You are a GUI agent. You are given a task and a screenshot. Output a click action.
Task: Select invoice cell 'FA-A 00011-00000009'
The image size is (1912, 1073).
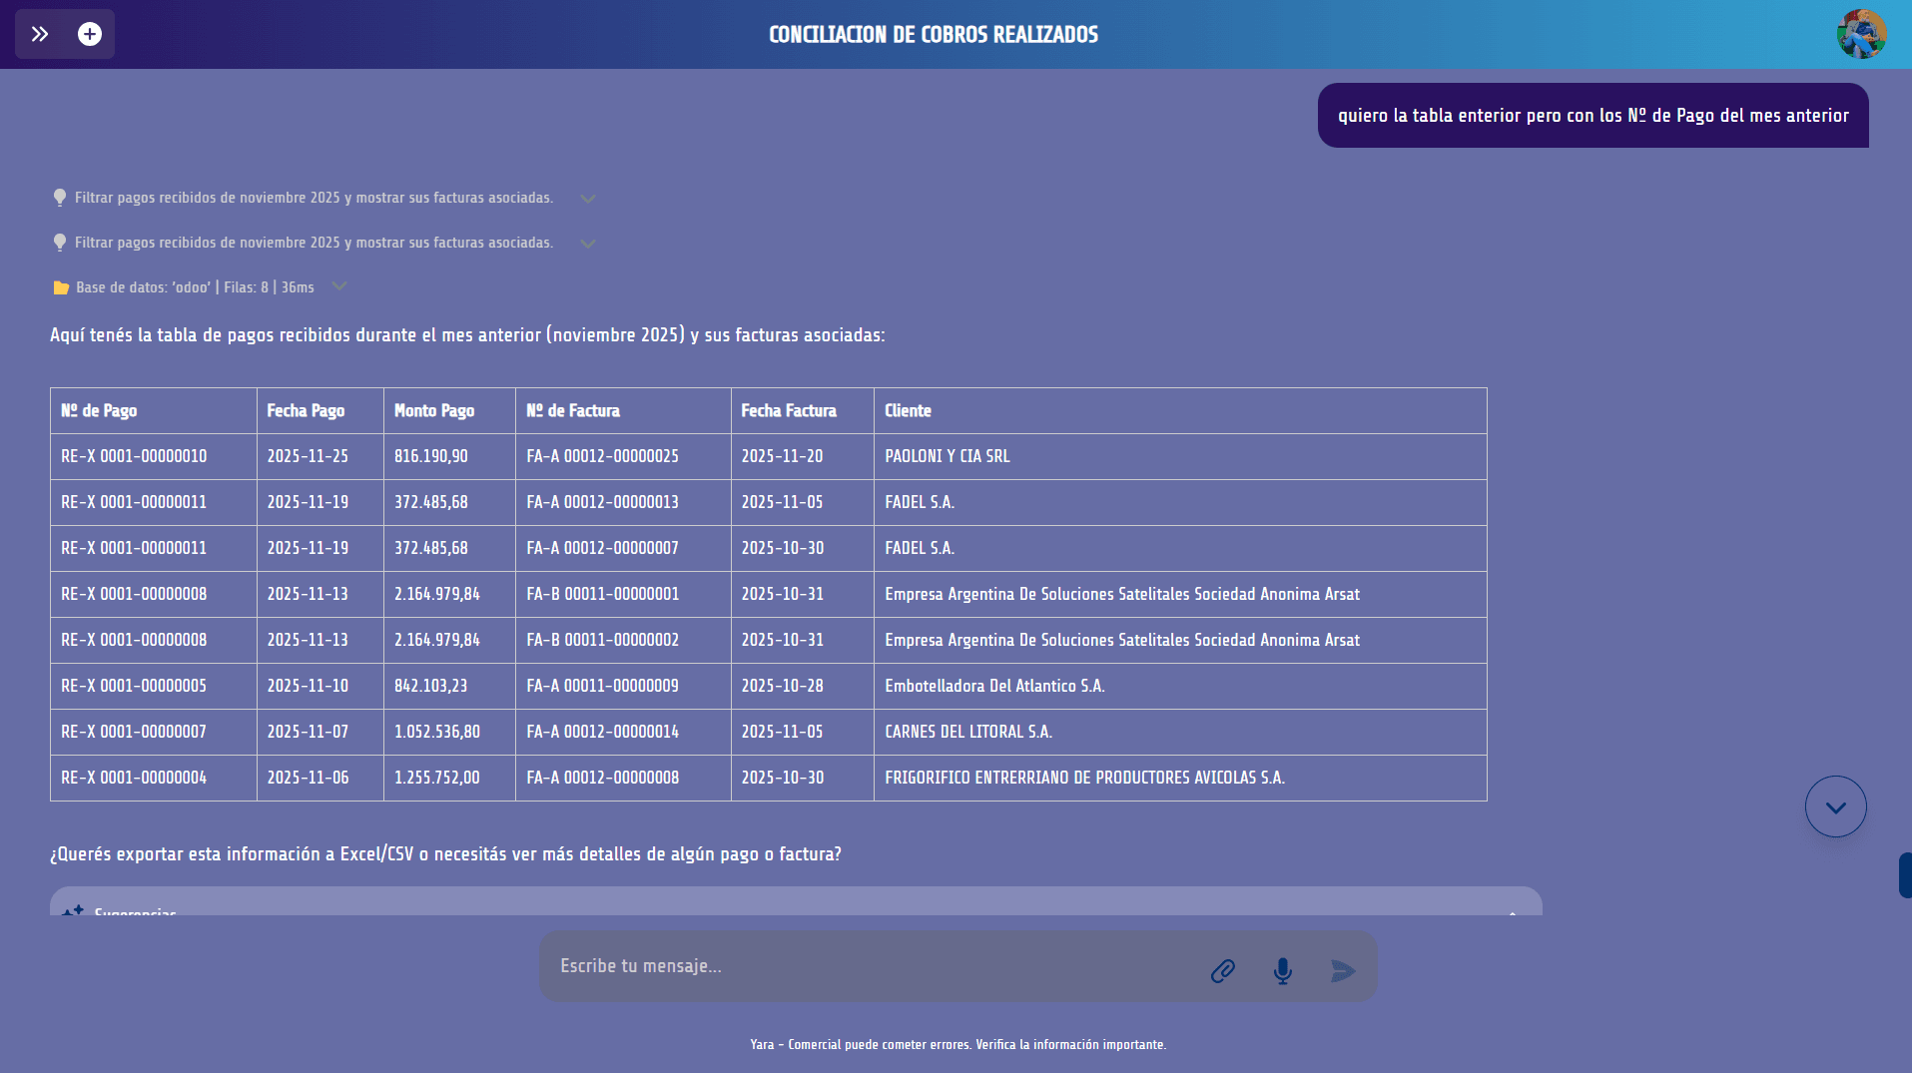tap(623, 687)
